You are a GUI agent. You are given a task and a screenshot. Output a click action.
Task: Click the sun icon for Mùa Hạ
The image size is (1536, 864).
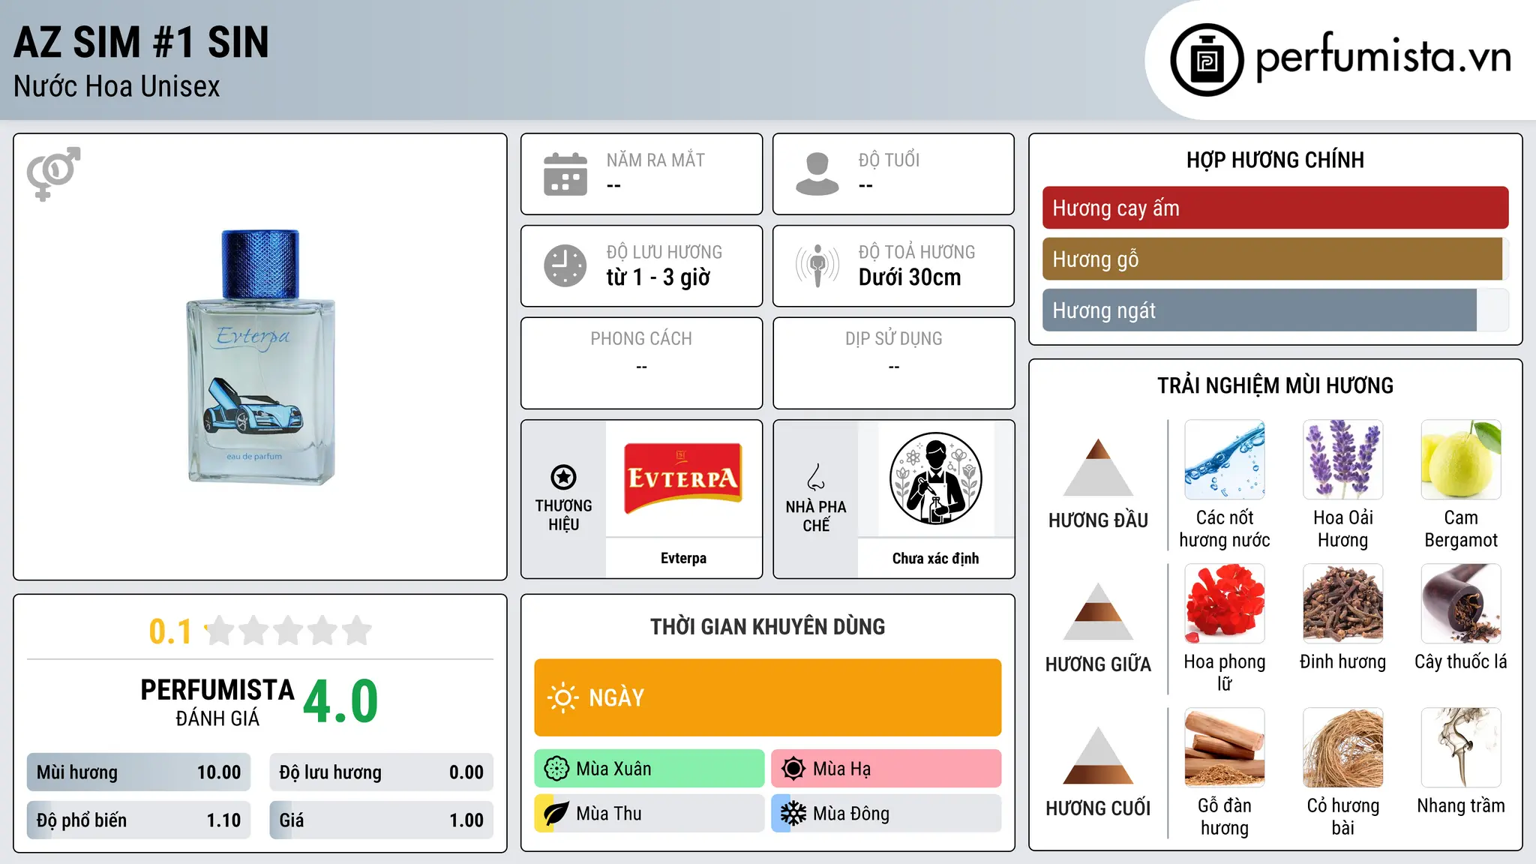(x=793, y=769)
